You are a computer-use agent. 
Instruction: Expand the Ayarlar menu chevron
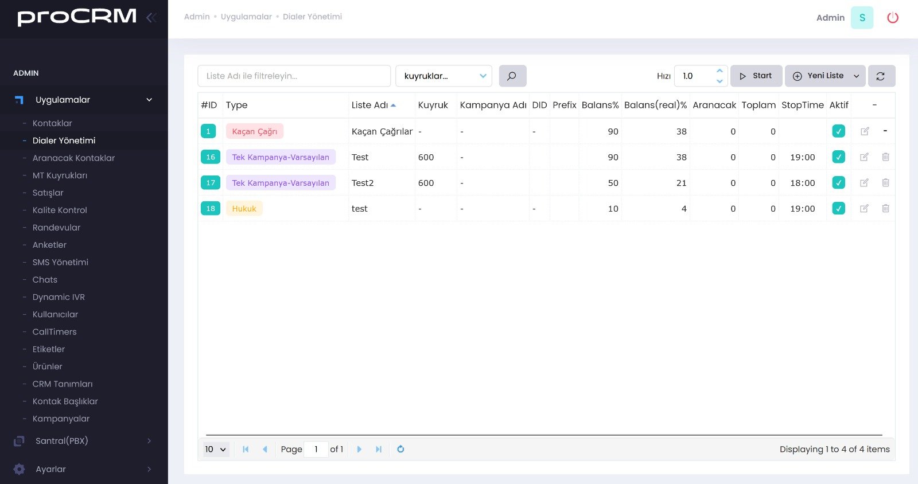(149, 469)
